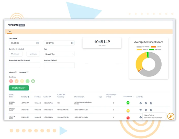Toggle Neutral legend swatch
This screenshot has width=179, height=139.
(139, 50)
